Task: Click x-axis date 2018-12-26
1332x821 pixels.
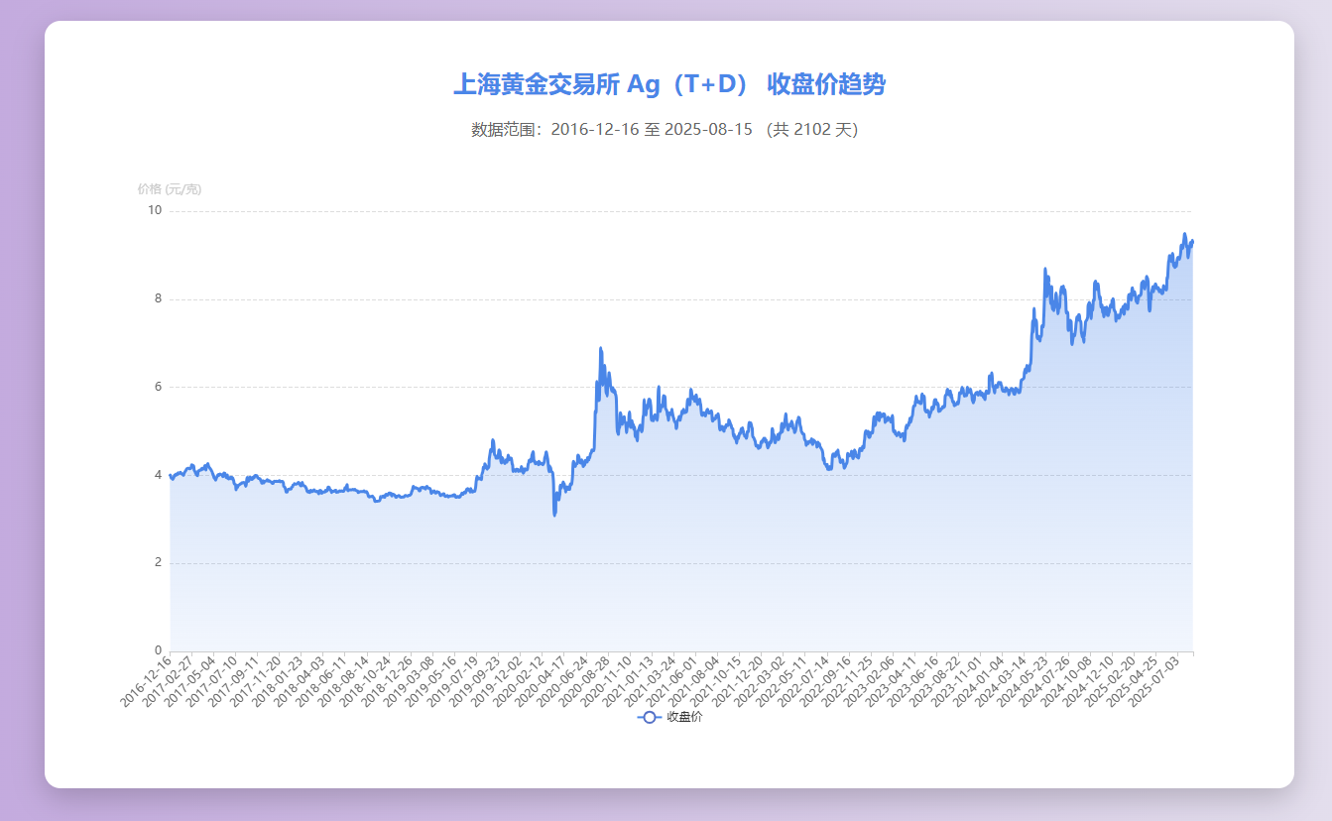Action: 387,681
